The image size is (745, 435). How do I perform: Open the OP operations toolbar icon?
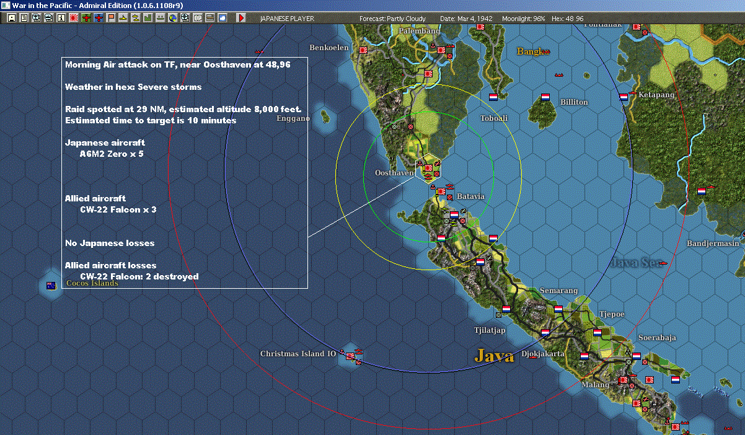click(x=197, y=18)
